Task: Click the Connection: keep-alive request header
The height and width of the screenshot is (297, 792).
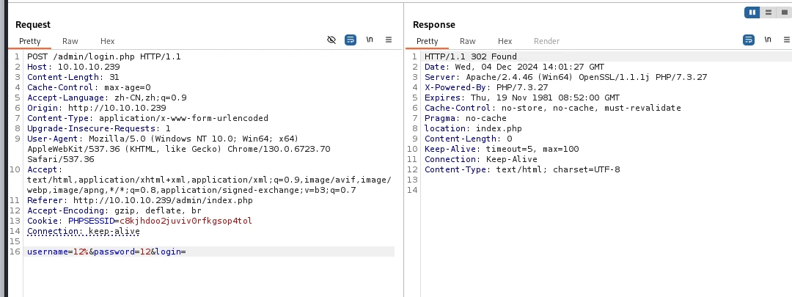Action: 84,231
